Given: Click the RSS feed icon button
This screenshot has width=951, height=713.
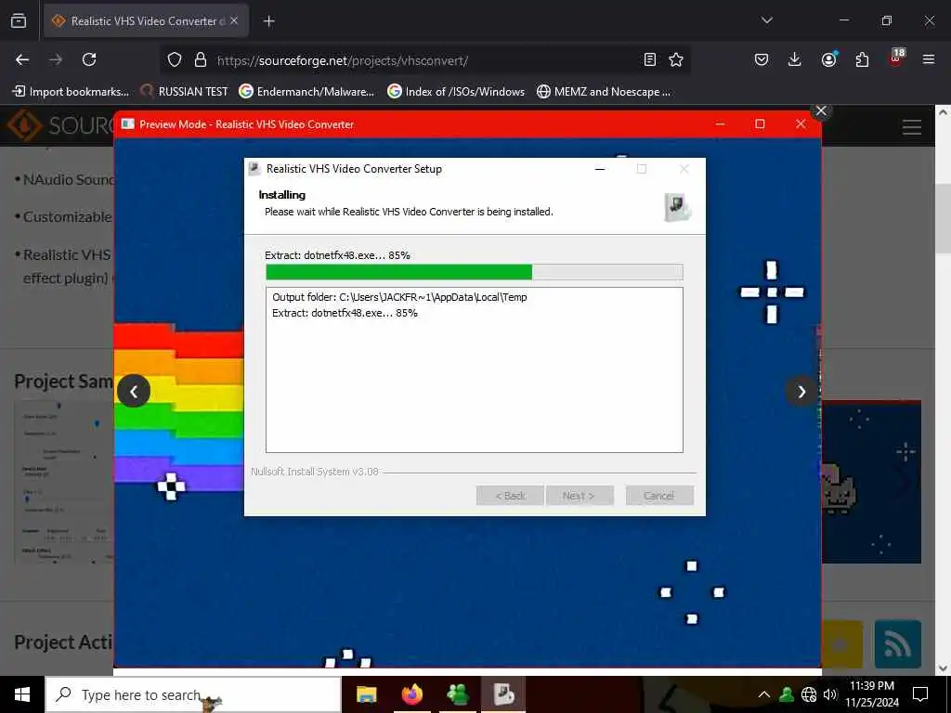Looking at the screenshot, I should [898, 644].
